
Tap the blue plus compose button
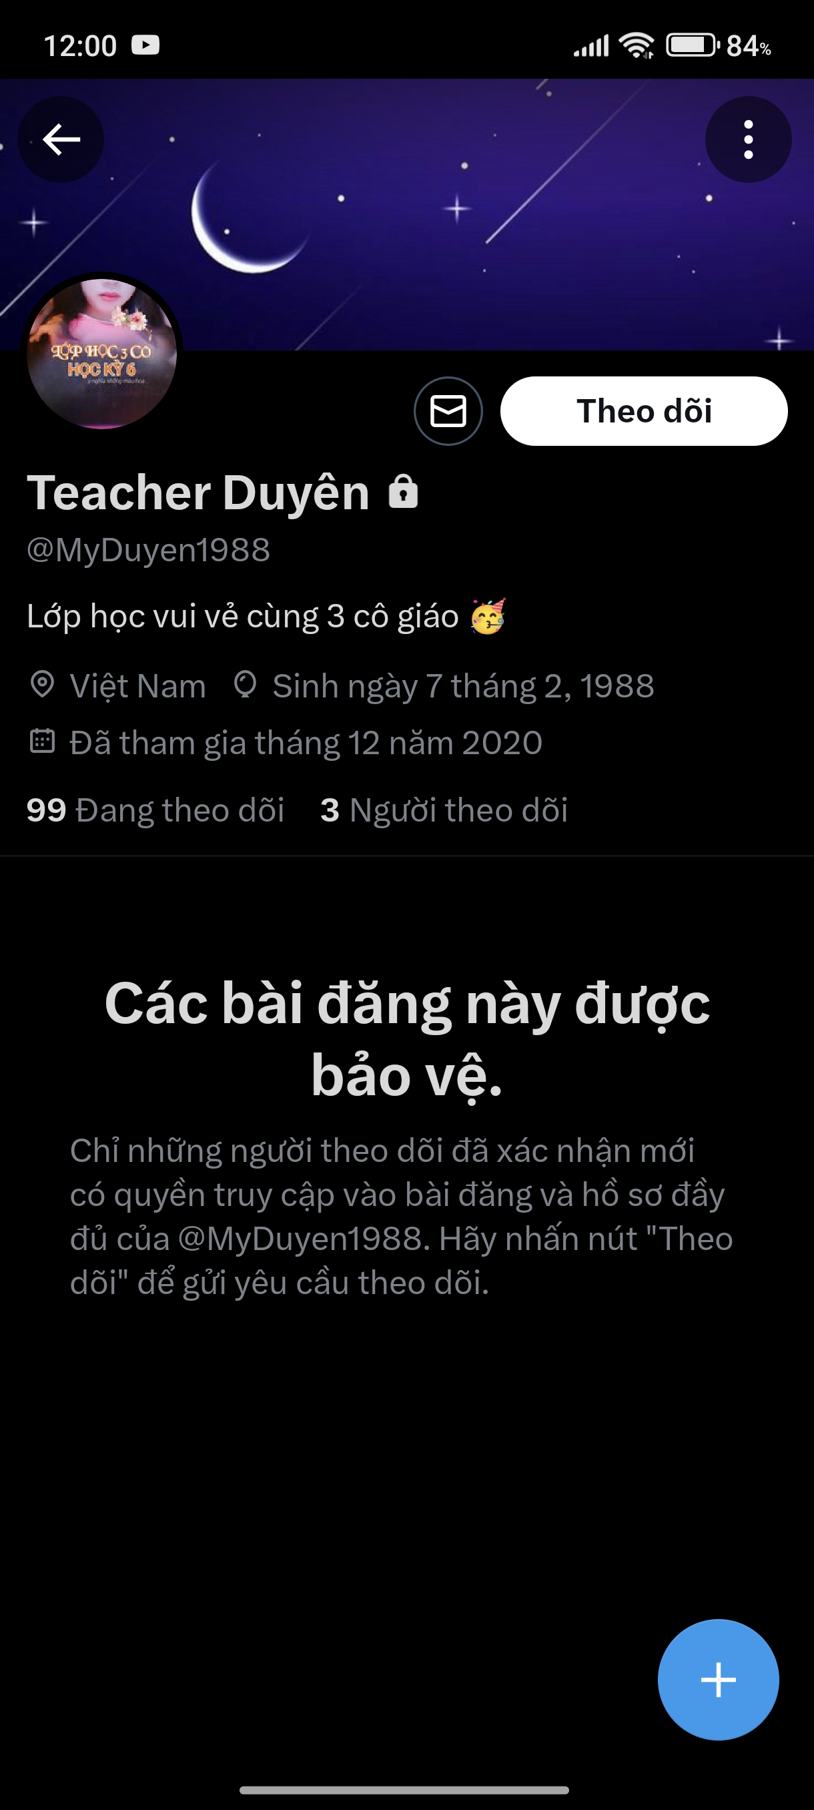pos(718,1680)
